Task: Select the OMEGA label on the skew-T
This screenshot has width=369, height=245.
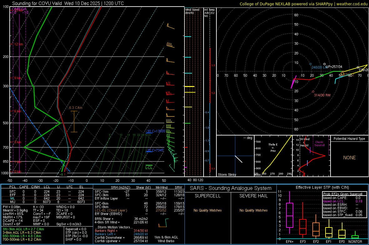Action: click(x=19, y=9)
